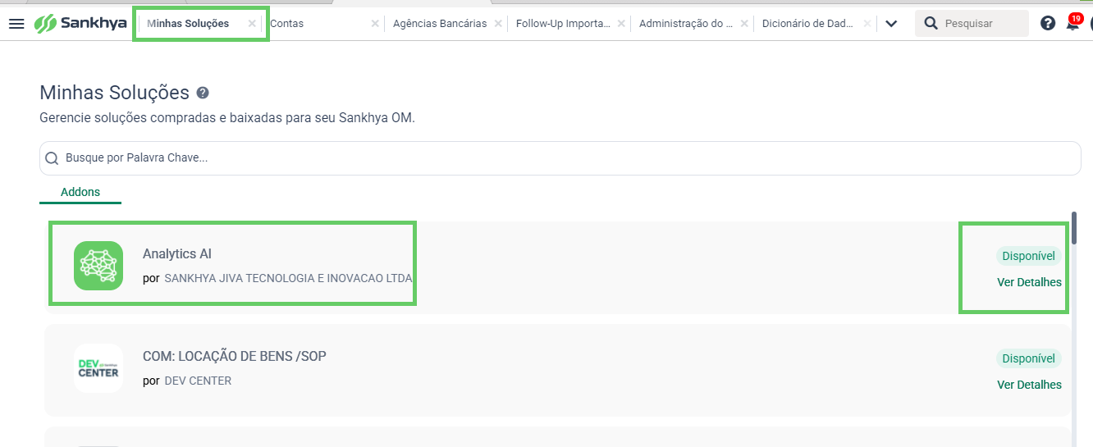The width and height of the screenshot is (1093, 447).
Task: Open the hamburger main menu
Action: coord(16,23)
